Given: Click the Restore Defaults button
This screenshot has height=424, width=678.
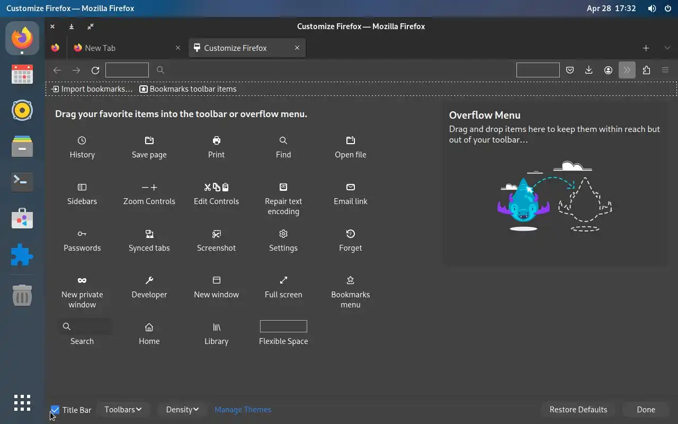Looking at the screenshot, I should coord(578,410).
